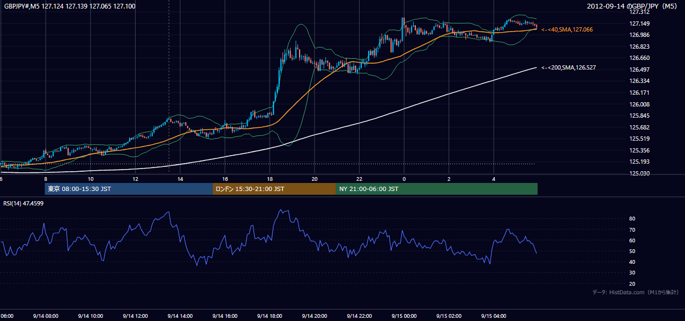Click price axis value 125.519
The height and width of the screenshot is (321, 685).
pyautogui.click(x=639, y=139)
